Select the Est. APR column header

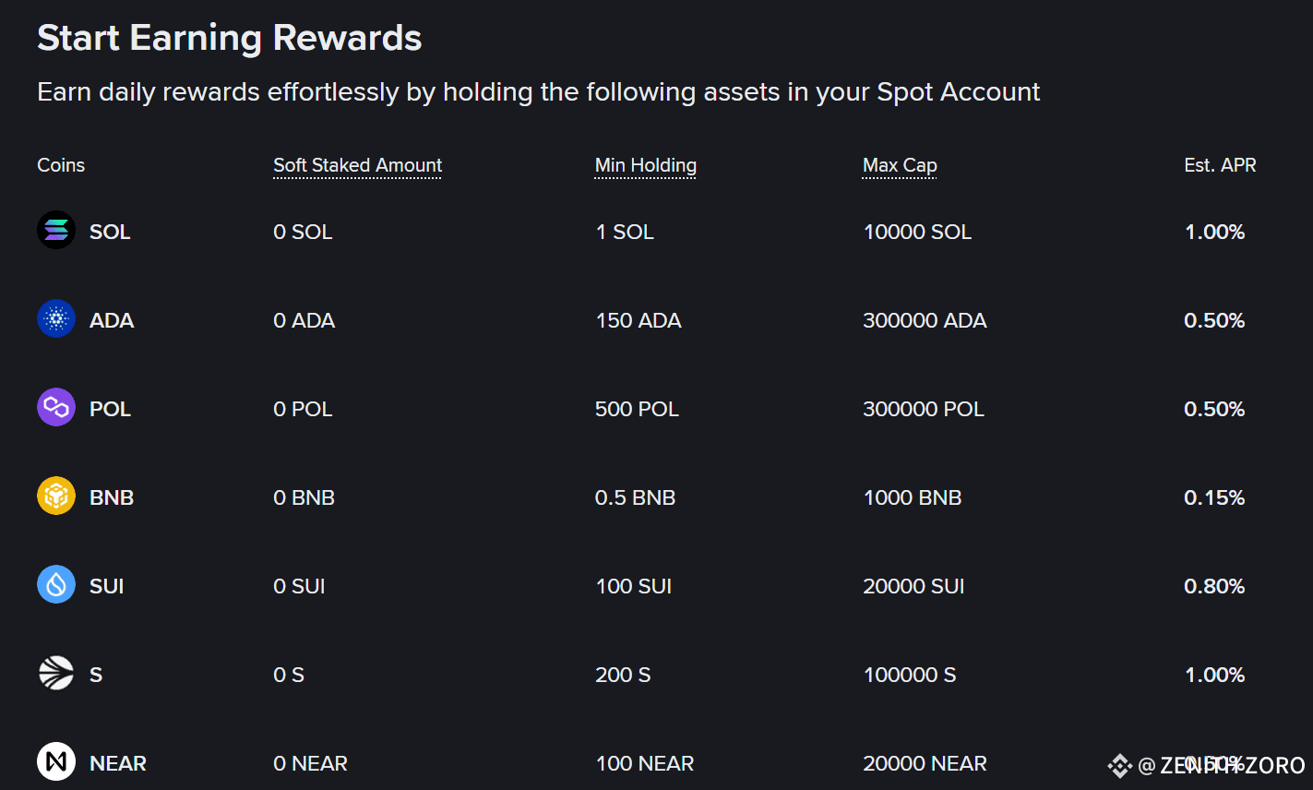pyautogui.click(x=1220, y=165)
